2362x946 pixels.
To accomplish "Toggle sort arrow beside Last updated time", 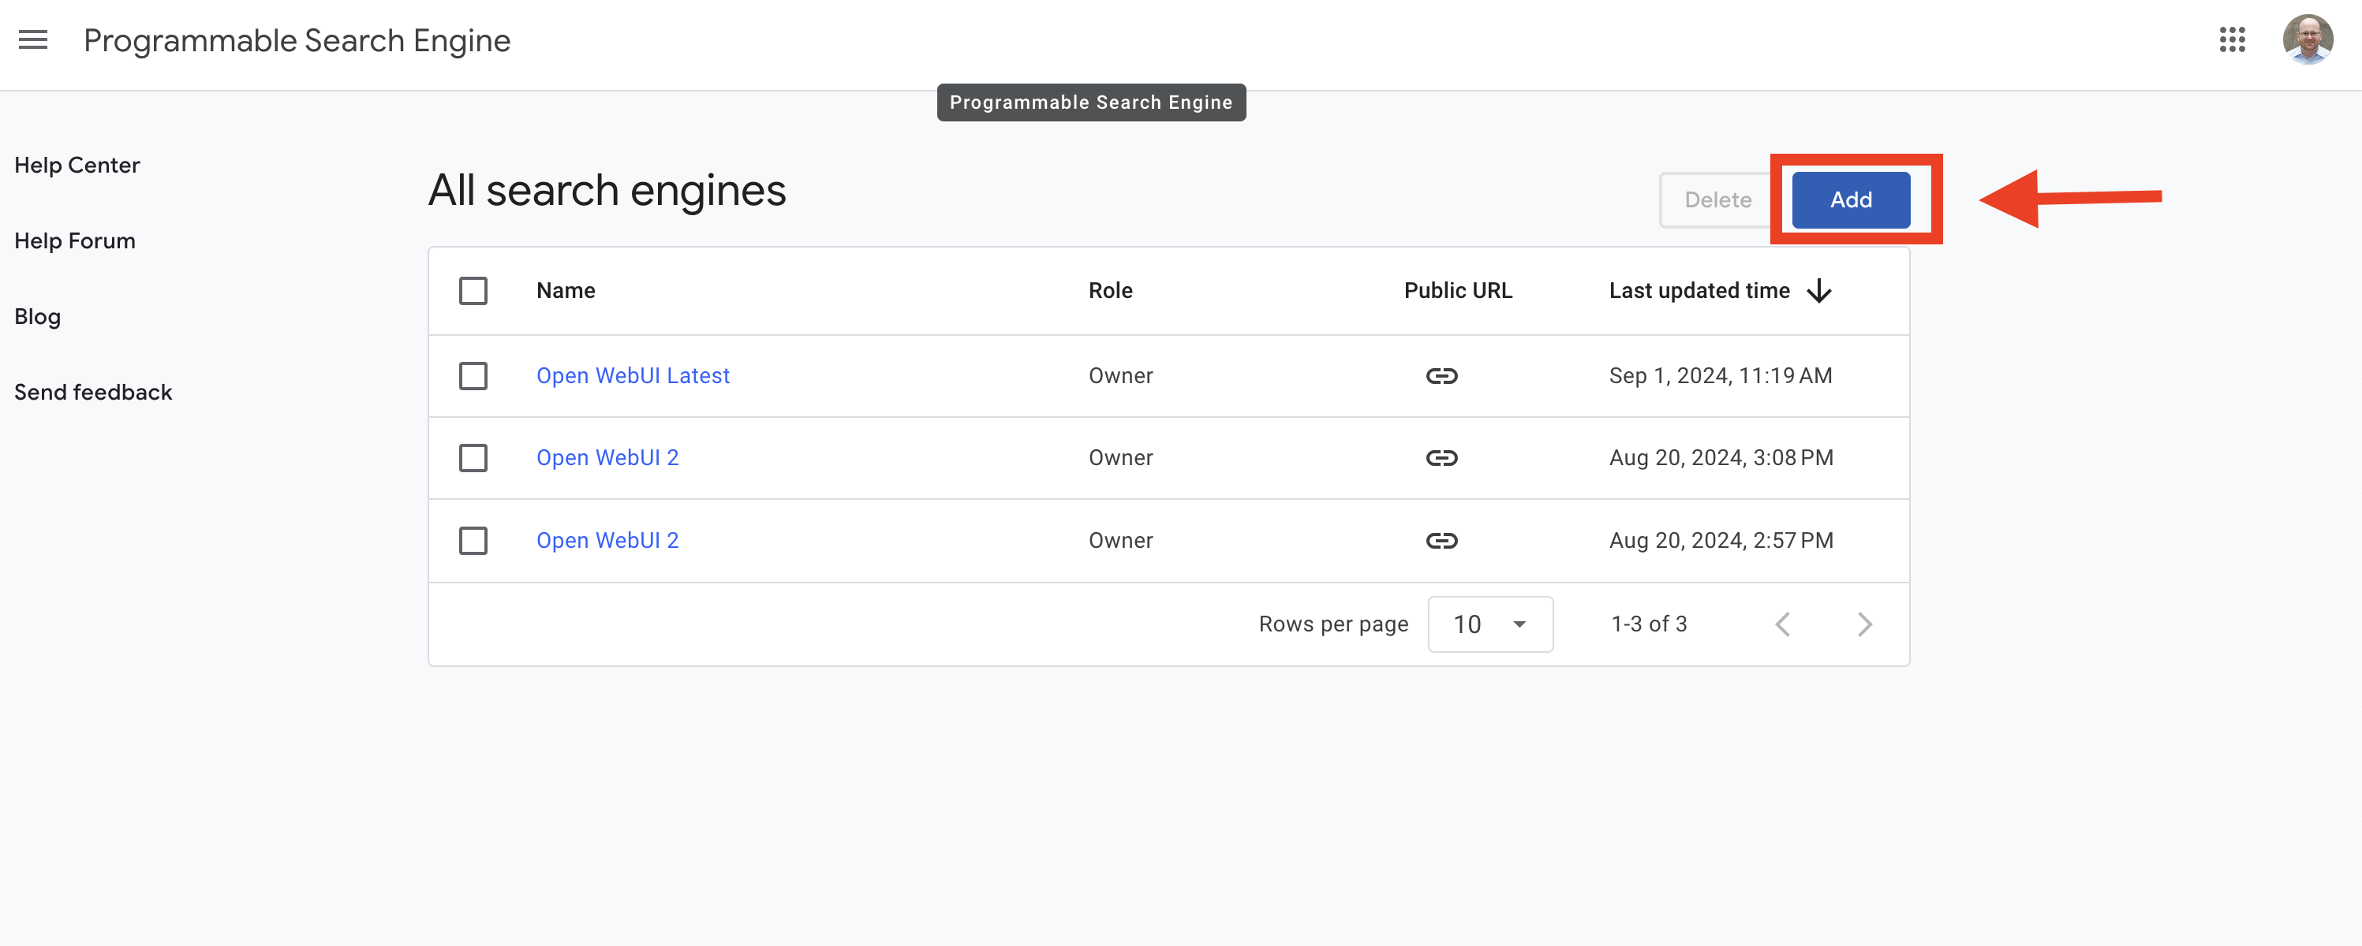I will click(1819, 292).
